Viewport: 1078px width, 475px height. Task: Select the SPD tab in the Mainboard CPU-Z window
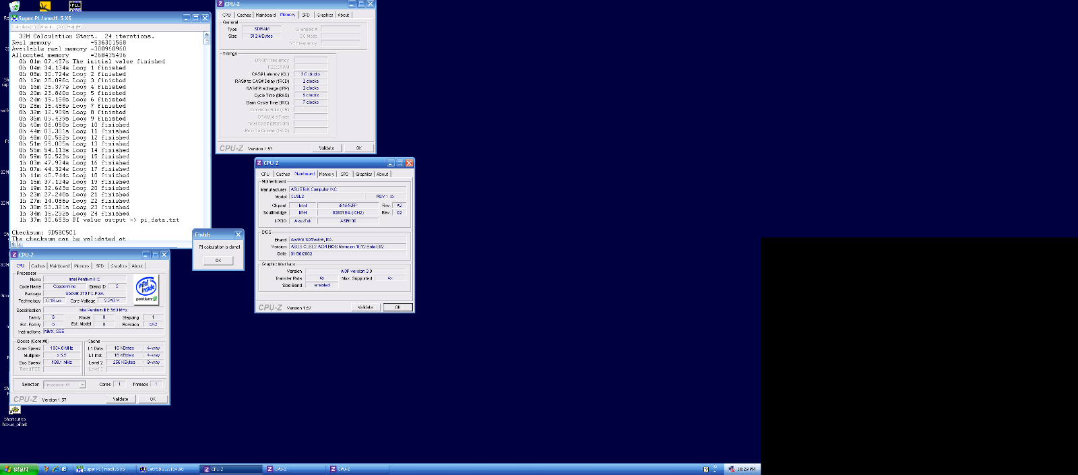(345, 174)
